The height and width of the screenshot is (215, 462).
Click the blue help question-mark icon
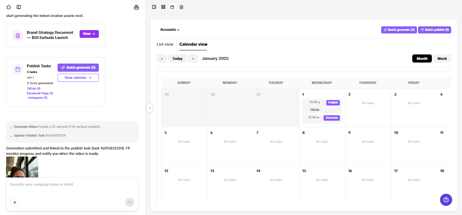click(x=446, y=200)
